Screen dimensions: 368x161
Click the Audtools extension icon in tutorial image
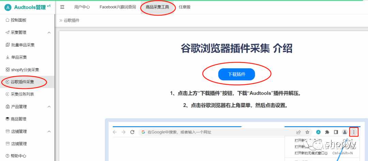pyautogui.click(x=318, y=132)
